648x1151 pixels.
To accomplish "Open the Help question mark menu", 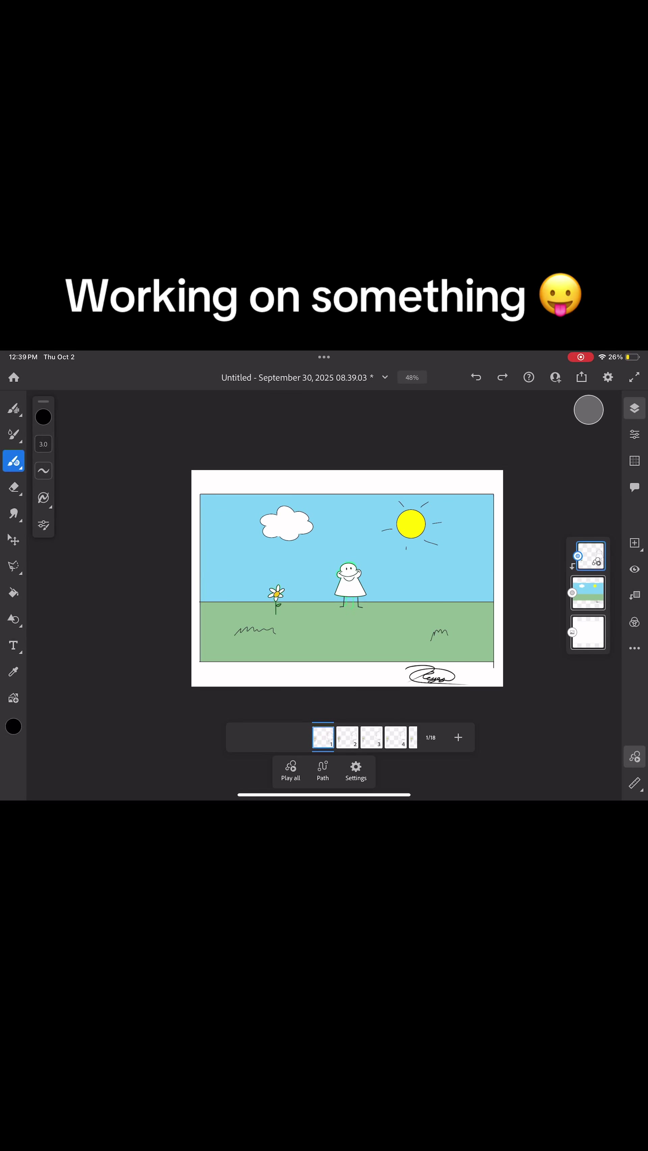I will point(529,377).
